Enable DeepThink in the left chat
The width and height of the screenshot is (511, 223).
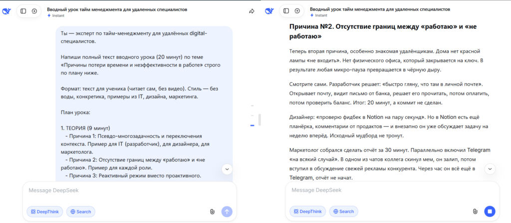tap(45, 212)
